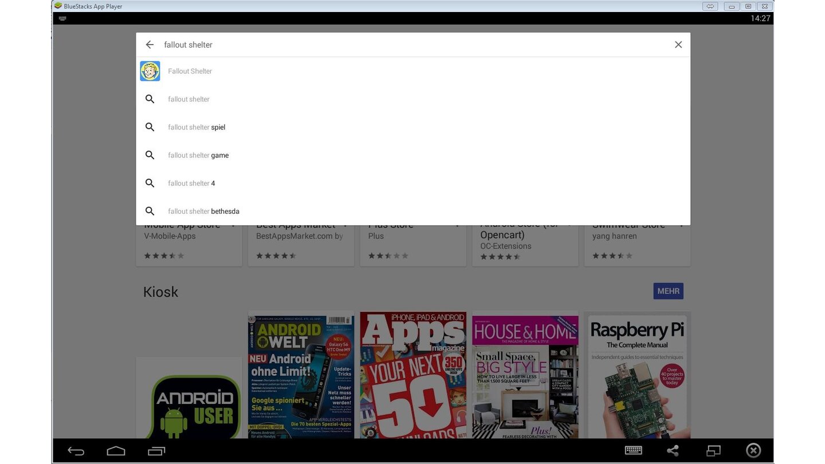Screen dimensions: 825x464
Task: Open the yang hanren Swimwear Store card
Action: [638, 245]
